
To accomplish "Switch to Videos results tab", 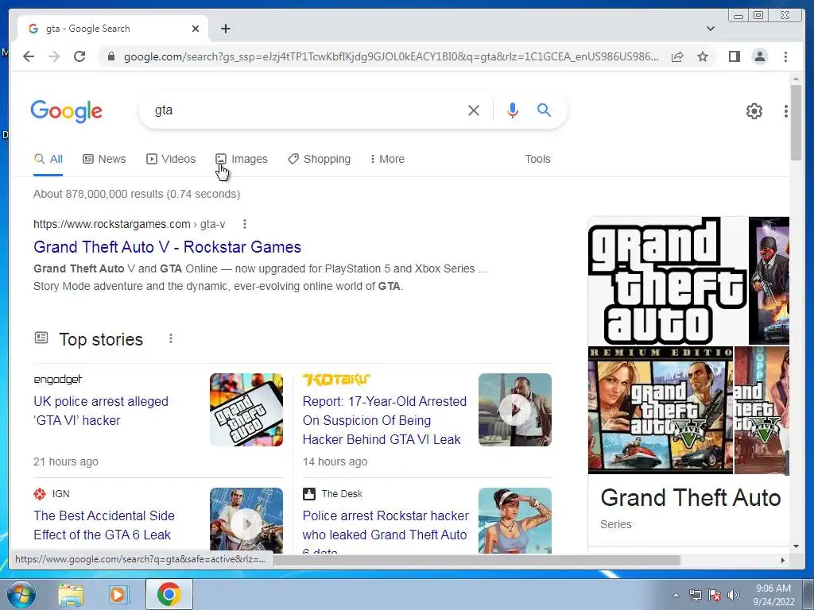I will tap(171, 159).
